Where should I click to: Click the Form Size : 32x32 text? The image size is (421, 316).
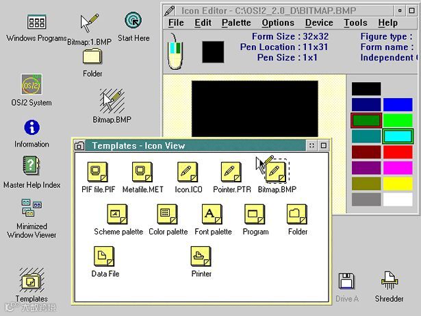coord(290,36)
